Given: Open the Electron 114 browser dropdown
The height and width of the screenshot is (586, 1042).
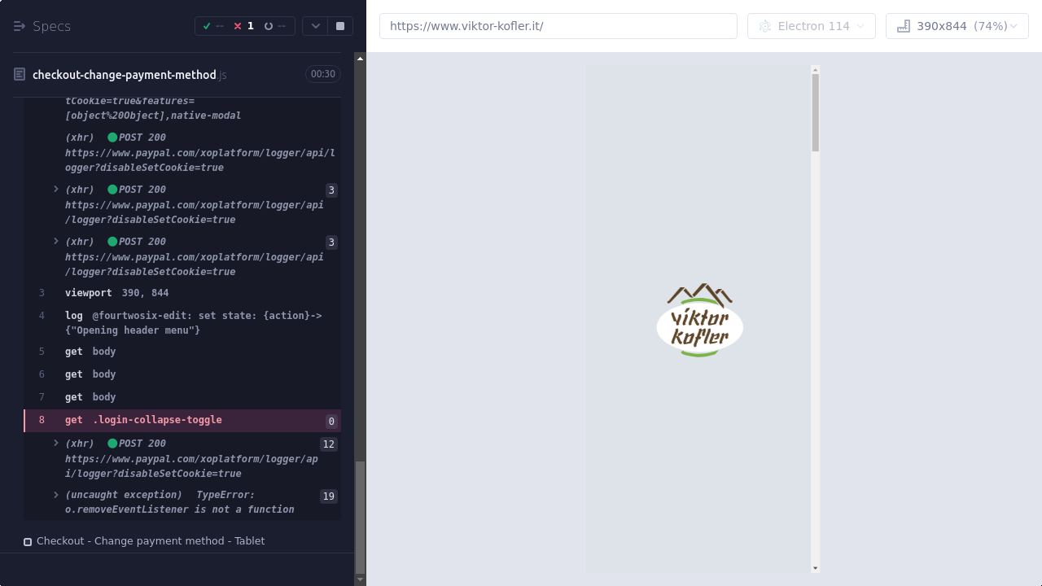Looking at the screenshot, I should point(811,26).
